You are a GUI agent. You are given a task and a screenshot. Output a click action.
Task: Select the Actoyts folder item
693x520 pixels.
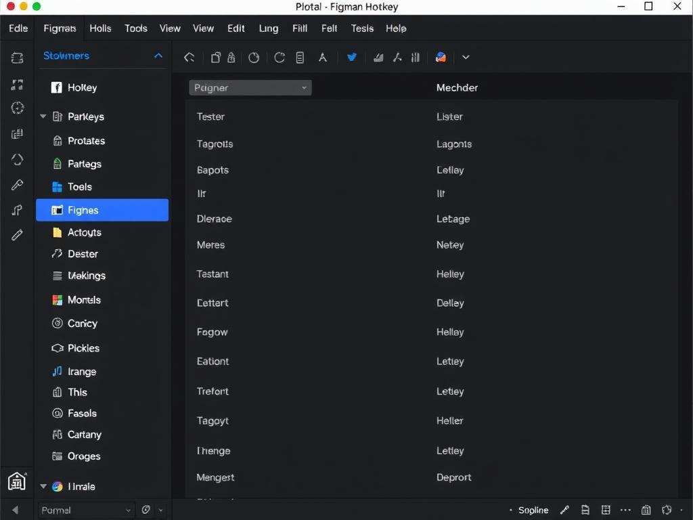click(x=102, y=232)
